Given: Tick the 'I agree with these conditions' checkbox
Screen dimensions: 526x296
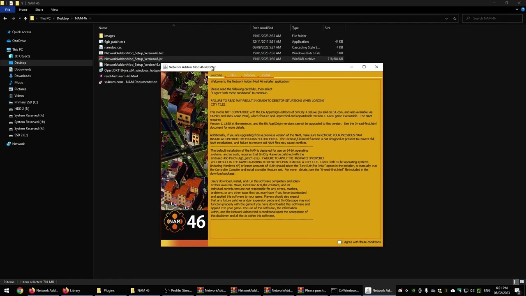Looking at the screenshot, I should (x=339, y=242).
